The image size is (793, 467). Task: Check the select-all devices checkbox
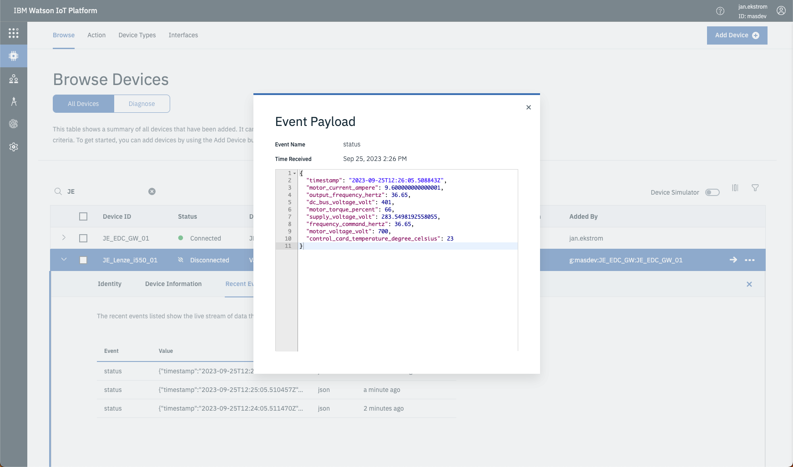(x=83, y=216)
